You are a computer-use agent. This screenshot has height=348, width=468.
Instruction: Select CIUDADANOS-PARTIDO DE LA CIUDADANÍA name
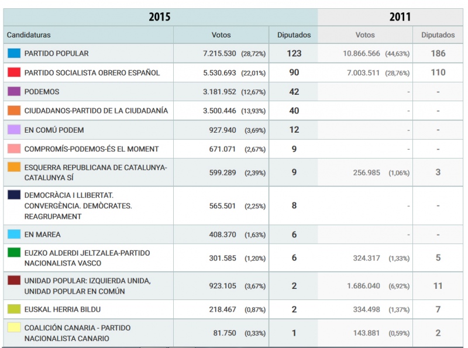(96, 111)
